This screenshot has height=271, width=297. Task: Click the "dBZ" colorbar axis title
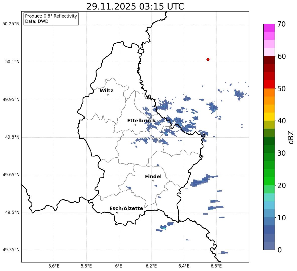click(291, 137)
